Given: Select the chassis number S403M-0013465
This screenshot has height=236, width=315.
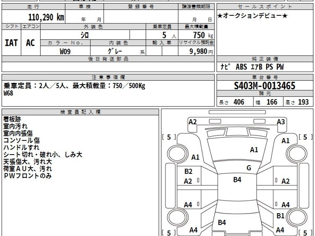Looking at the screenshot, I should click(x=265, y=85).
